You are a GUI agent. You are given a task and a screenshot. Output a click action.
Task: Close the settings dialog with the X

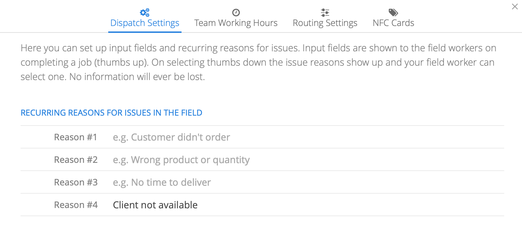pyautogui.click(x=514, y=6)
